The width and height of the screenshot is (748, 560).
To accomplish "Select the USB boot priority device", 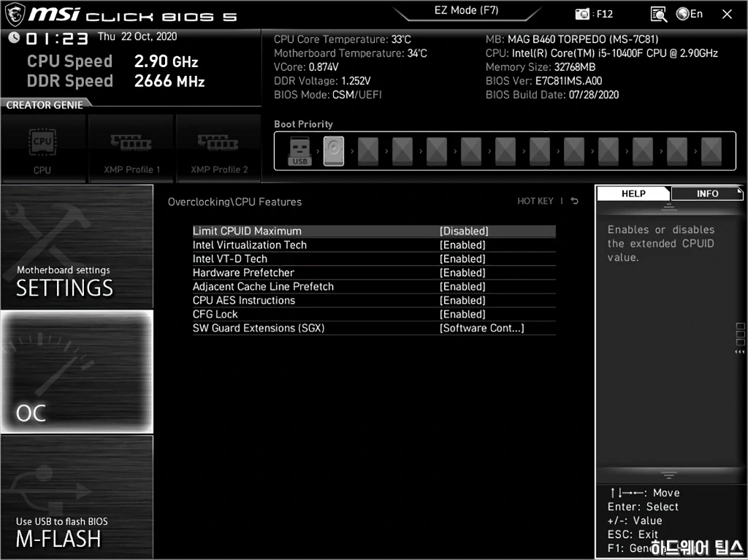I will (x=299, y=151).
